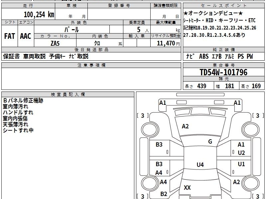
Task: Select the シートヒーター・HID・キーフリー・ETC line
Action: coord(219,21)
